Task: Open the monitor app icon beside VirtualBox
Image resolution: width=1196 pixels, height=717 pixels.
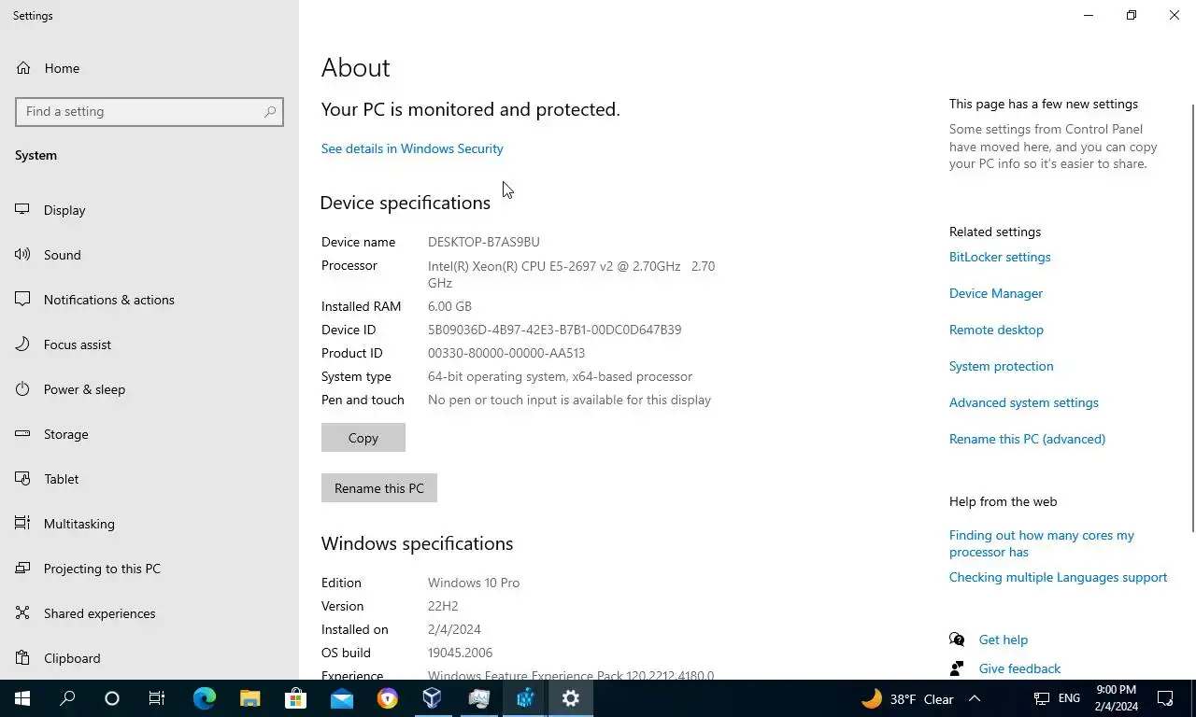Action: click(x=478, y=698)
